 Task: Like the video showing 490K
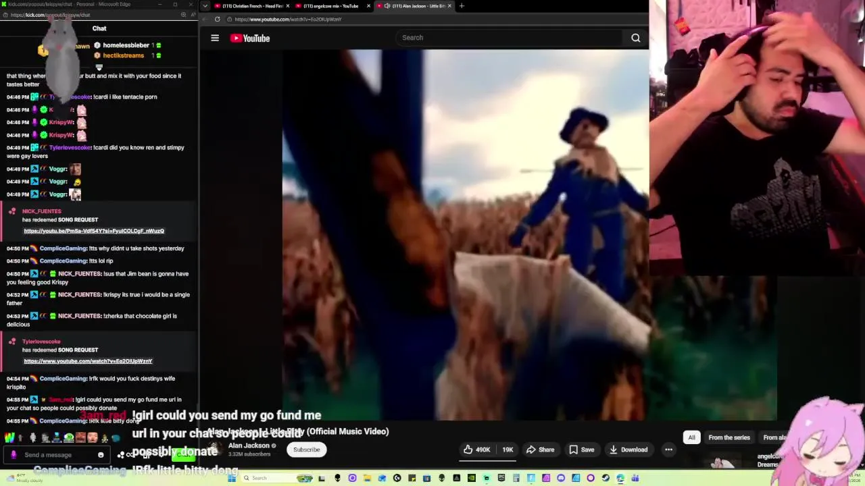point(477,450)
